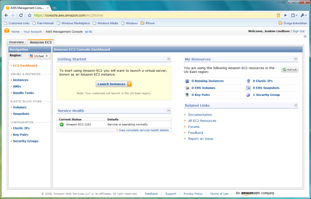Click Home breadcrumb link
The height and width of the screenshot is (199, 311).
(16, 32)
